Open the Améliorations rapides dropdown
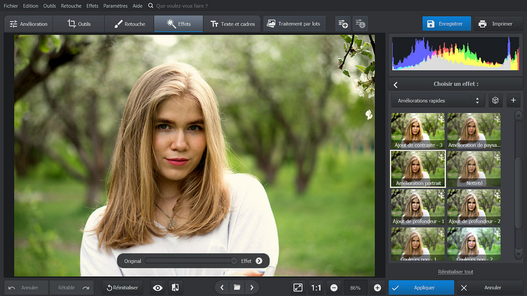 coord(438,100)
